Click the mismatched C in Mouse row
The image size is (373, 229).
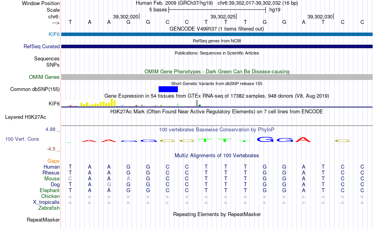(70, 179)
